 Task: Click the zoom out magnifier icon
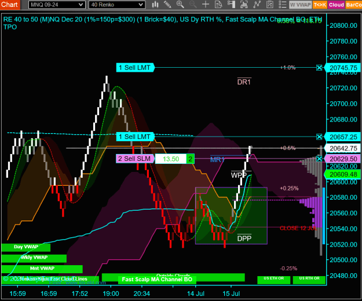point(193,5)
